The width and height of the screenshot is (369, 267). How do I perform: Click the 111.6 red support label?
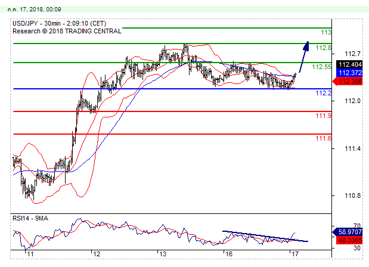[x=323, y=138]
